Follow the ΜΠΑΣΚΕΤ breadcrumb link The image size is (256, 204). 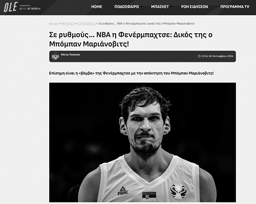coord(68,24)
